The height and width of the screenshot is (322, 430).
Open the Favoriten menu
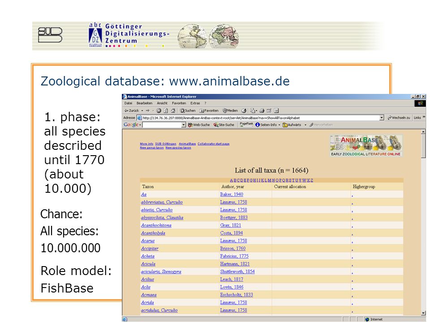(x=179, y=103)
